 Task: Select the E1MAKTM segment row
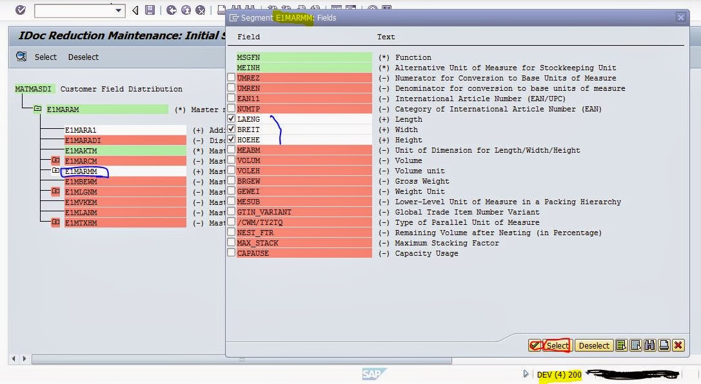coord(125,151)
